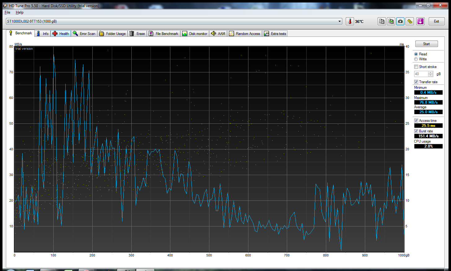This screenshot has height=271, width=451.
Task: Click the burst rate value 151.4 MB/s
Action: click(x=428, y=136)
